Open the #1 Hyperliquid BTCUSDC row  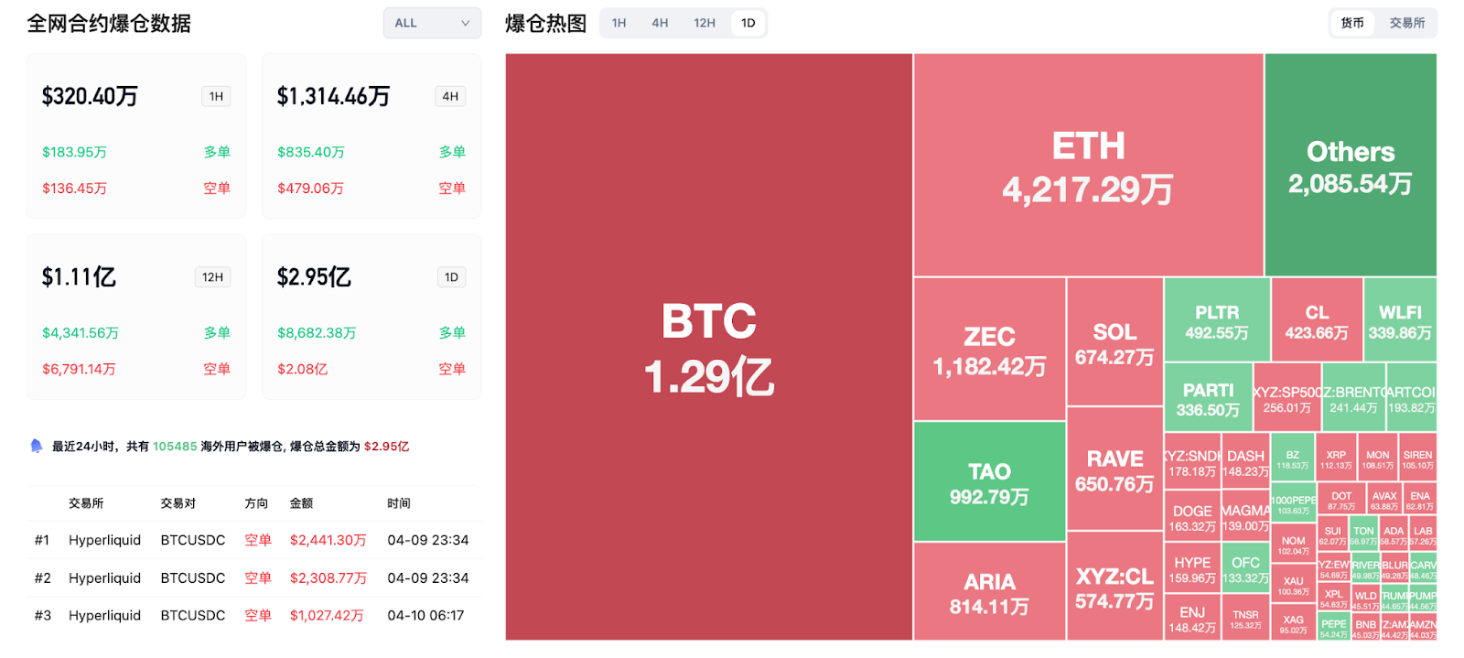tap(253, 540)
